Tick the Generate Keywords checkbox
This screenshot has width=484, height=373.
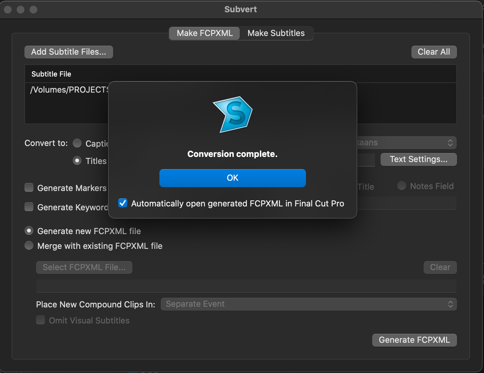[29, 207]
